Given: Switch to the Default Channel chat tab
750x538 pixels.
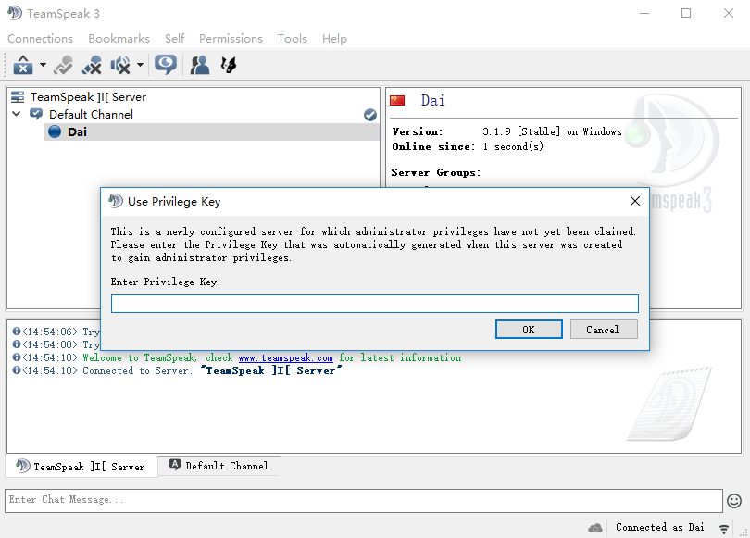Looking at the screenshot, I should 219,466.
